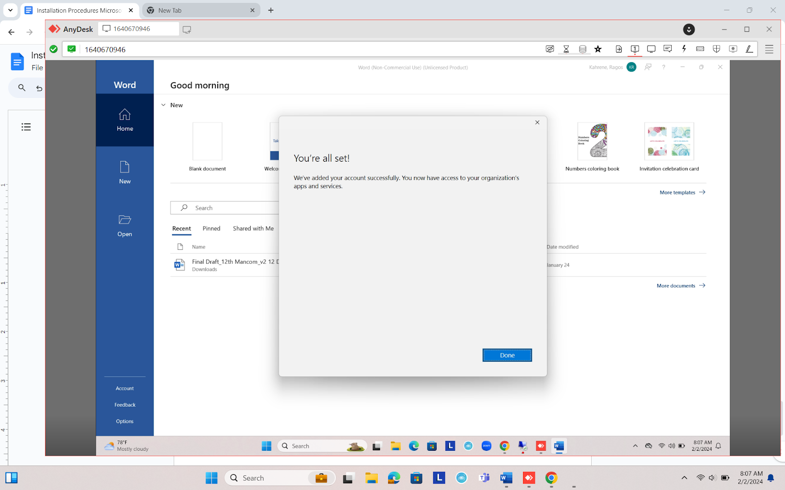Open a new AnyDesk session tab

187,29
